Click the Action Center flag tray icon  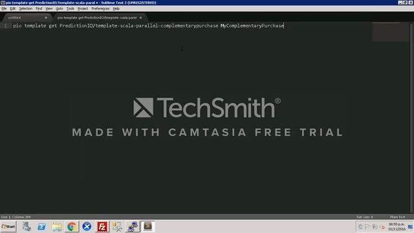[367, 227]
